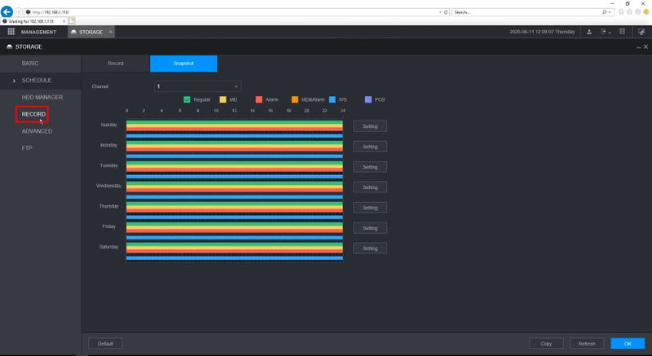Open the management grid menu icon
The height and width of the screenshot is (356, 652).
click(11, 32)
